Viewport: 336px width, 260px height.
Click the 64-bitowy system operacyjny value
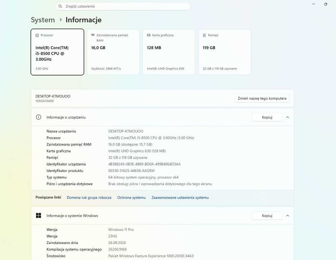(143, 177)
